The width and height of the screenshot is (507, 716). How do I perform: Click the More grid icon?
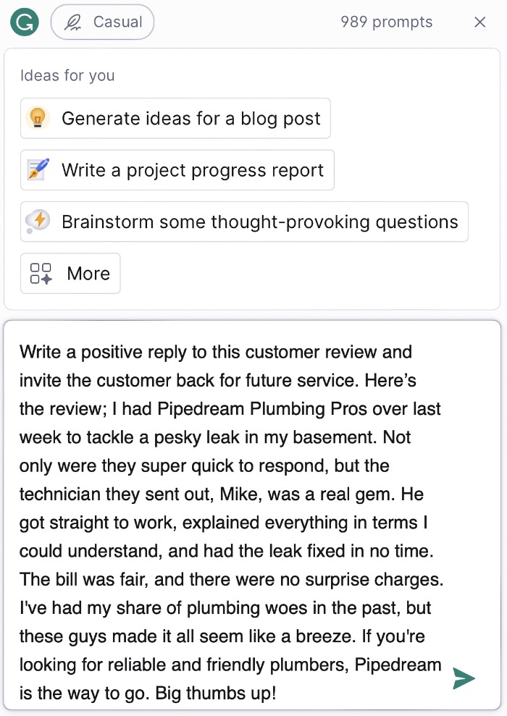click(41, 273)
